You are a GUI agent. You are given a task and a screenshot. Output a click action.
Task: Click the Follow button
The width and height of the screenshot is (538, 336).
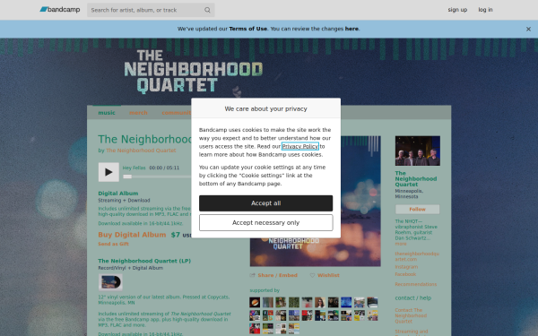click(x=417, y=209)
